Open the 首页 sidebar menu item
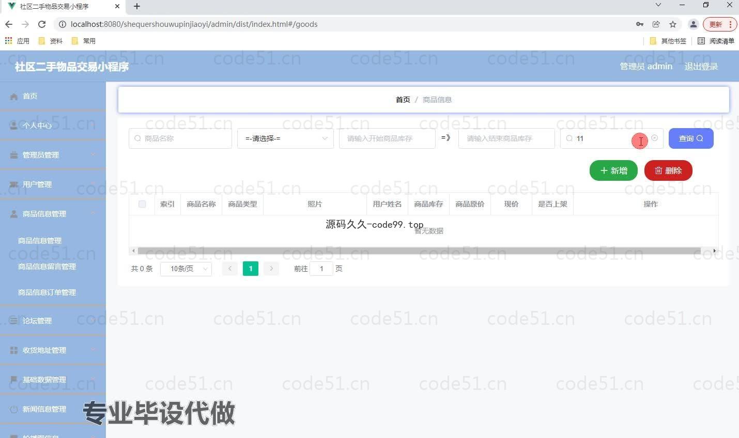Image resolution: width=739 pixels, height=438 pixels. 53,96
